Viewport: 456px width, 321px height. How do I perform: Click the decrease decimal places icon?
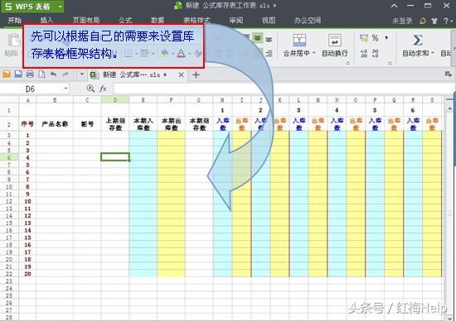[375, 54]
